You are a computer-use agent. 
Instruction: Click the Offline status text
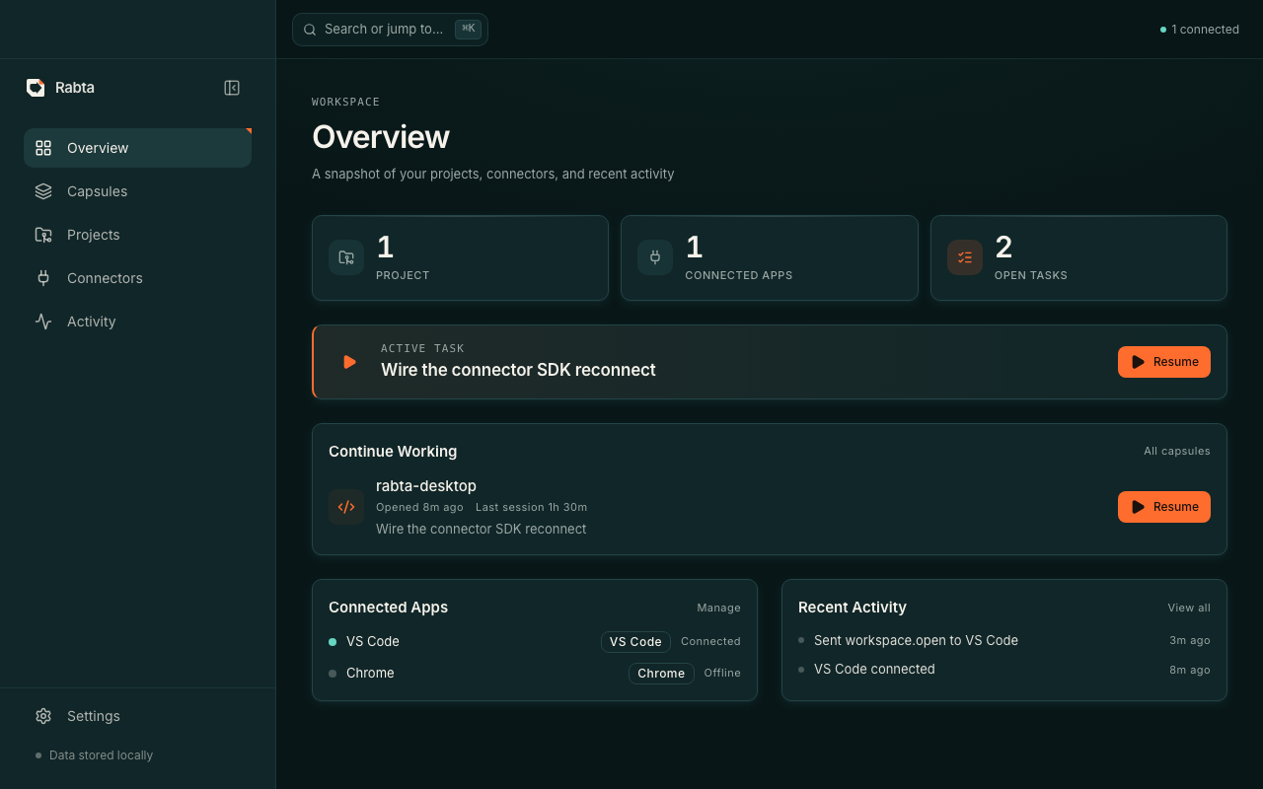[x=722, y=673]
